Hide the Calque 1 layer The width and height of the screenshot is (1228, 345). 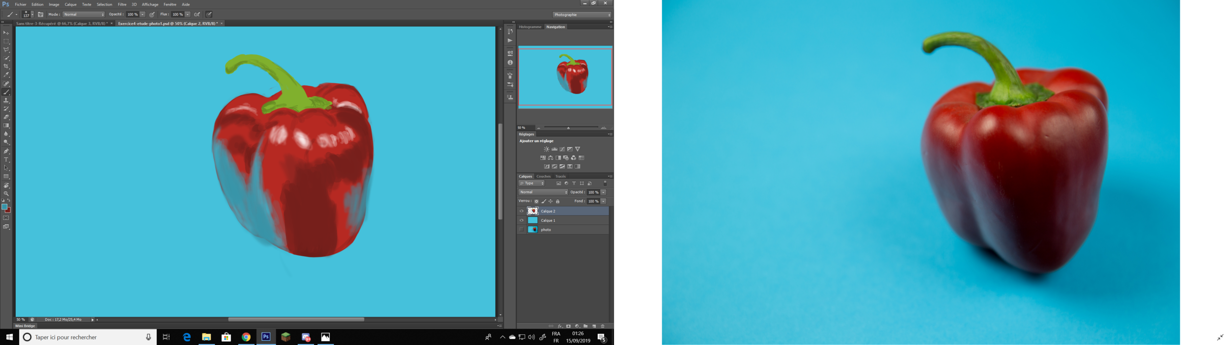pos(522,221)
